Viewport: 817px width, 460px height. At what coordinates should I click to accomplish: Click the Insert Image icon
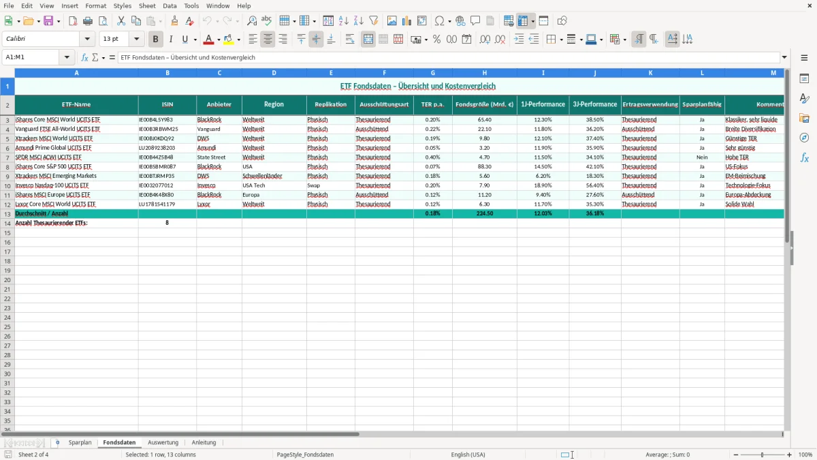click(x=392, y=21)
